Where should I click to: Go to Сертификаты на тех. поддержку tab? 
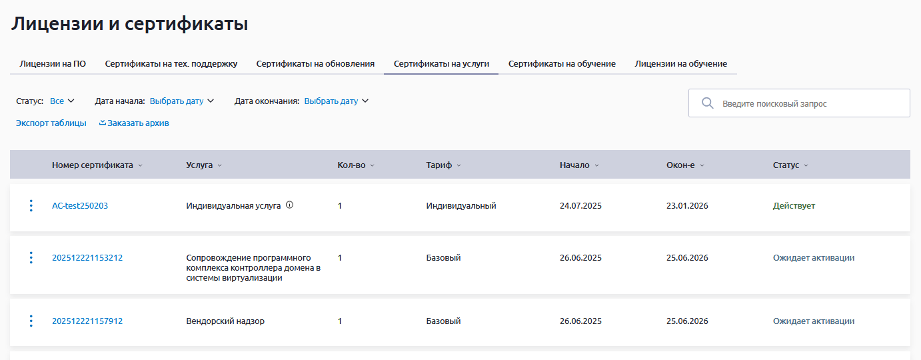171,64
